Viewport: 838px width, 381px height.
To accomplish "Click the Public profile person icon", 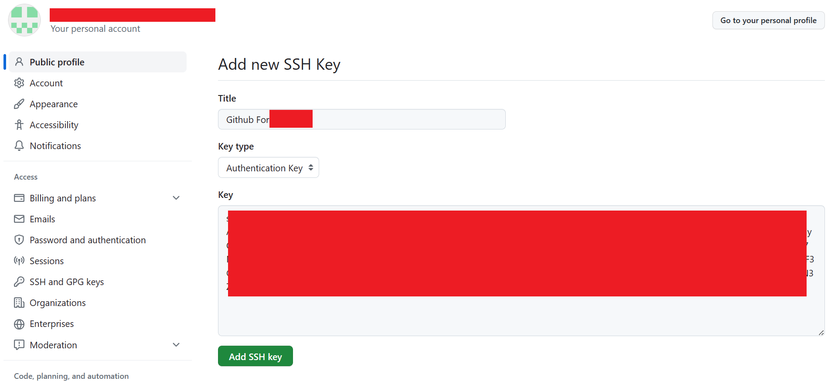I will (x=19, y=62).
